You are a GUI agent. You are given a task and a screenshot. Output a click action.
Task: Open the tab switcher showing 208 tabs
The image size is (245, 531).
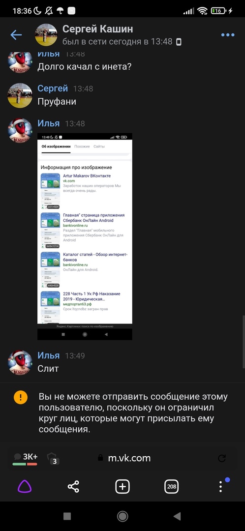172,487
